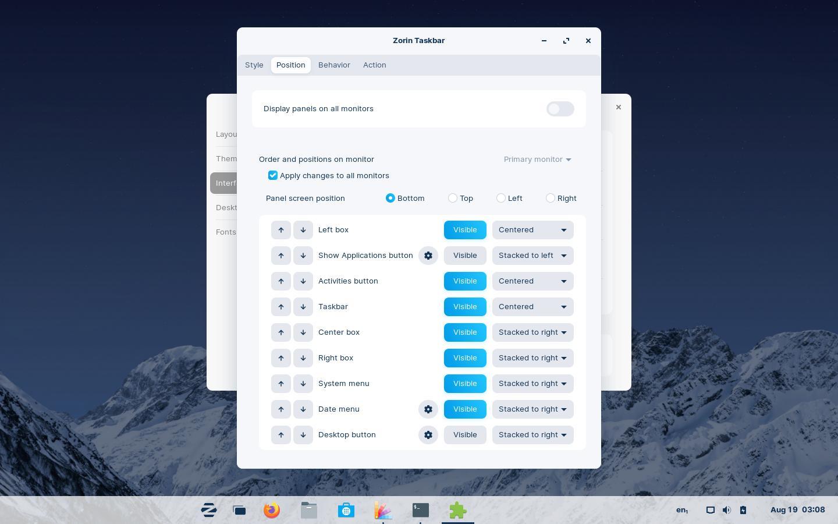Open Desktop button settings gear
Image resolution: width=838 pixels, height=524 pixels.
[x=428, y=435]
